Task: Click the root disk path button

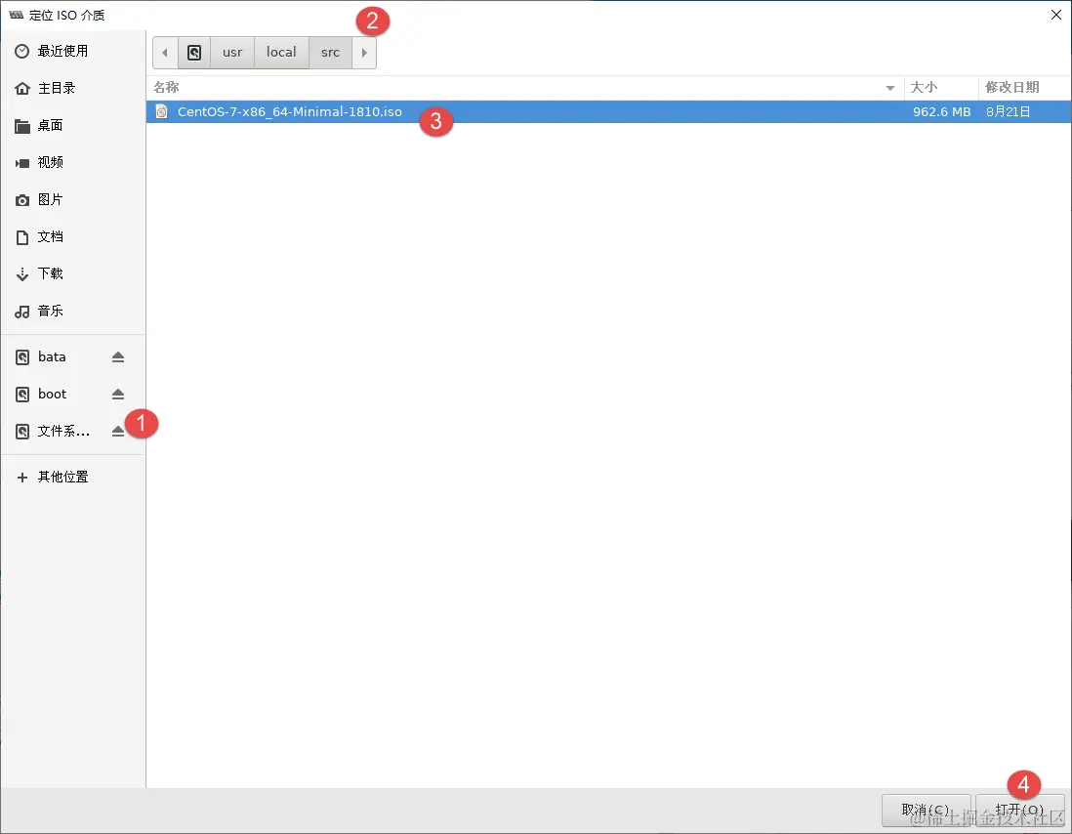Action: [x=194, y=53]
